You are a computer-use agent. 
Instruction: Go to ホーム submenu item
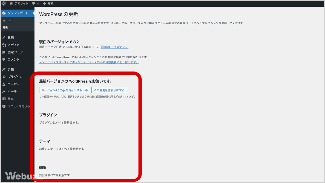7,21
